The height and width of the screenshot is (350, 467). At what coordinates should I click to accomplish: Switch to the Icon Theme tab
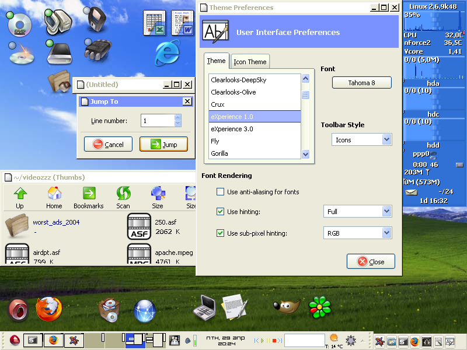pyautogui.click(x=250, y=62)
